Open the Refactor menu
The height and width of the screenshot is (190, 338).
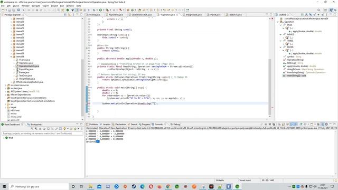click(25, 6)
